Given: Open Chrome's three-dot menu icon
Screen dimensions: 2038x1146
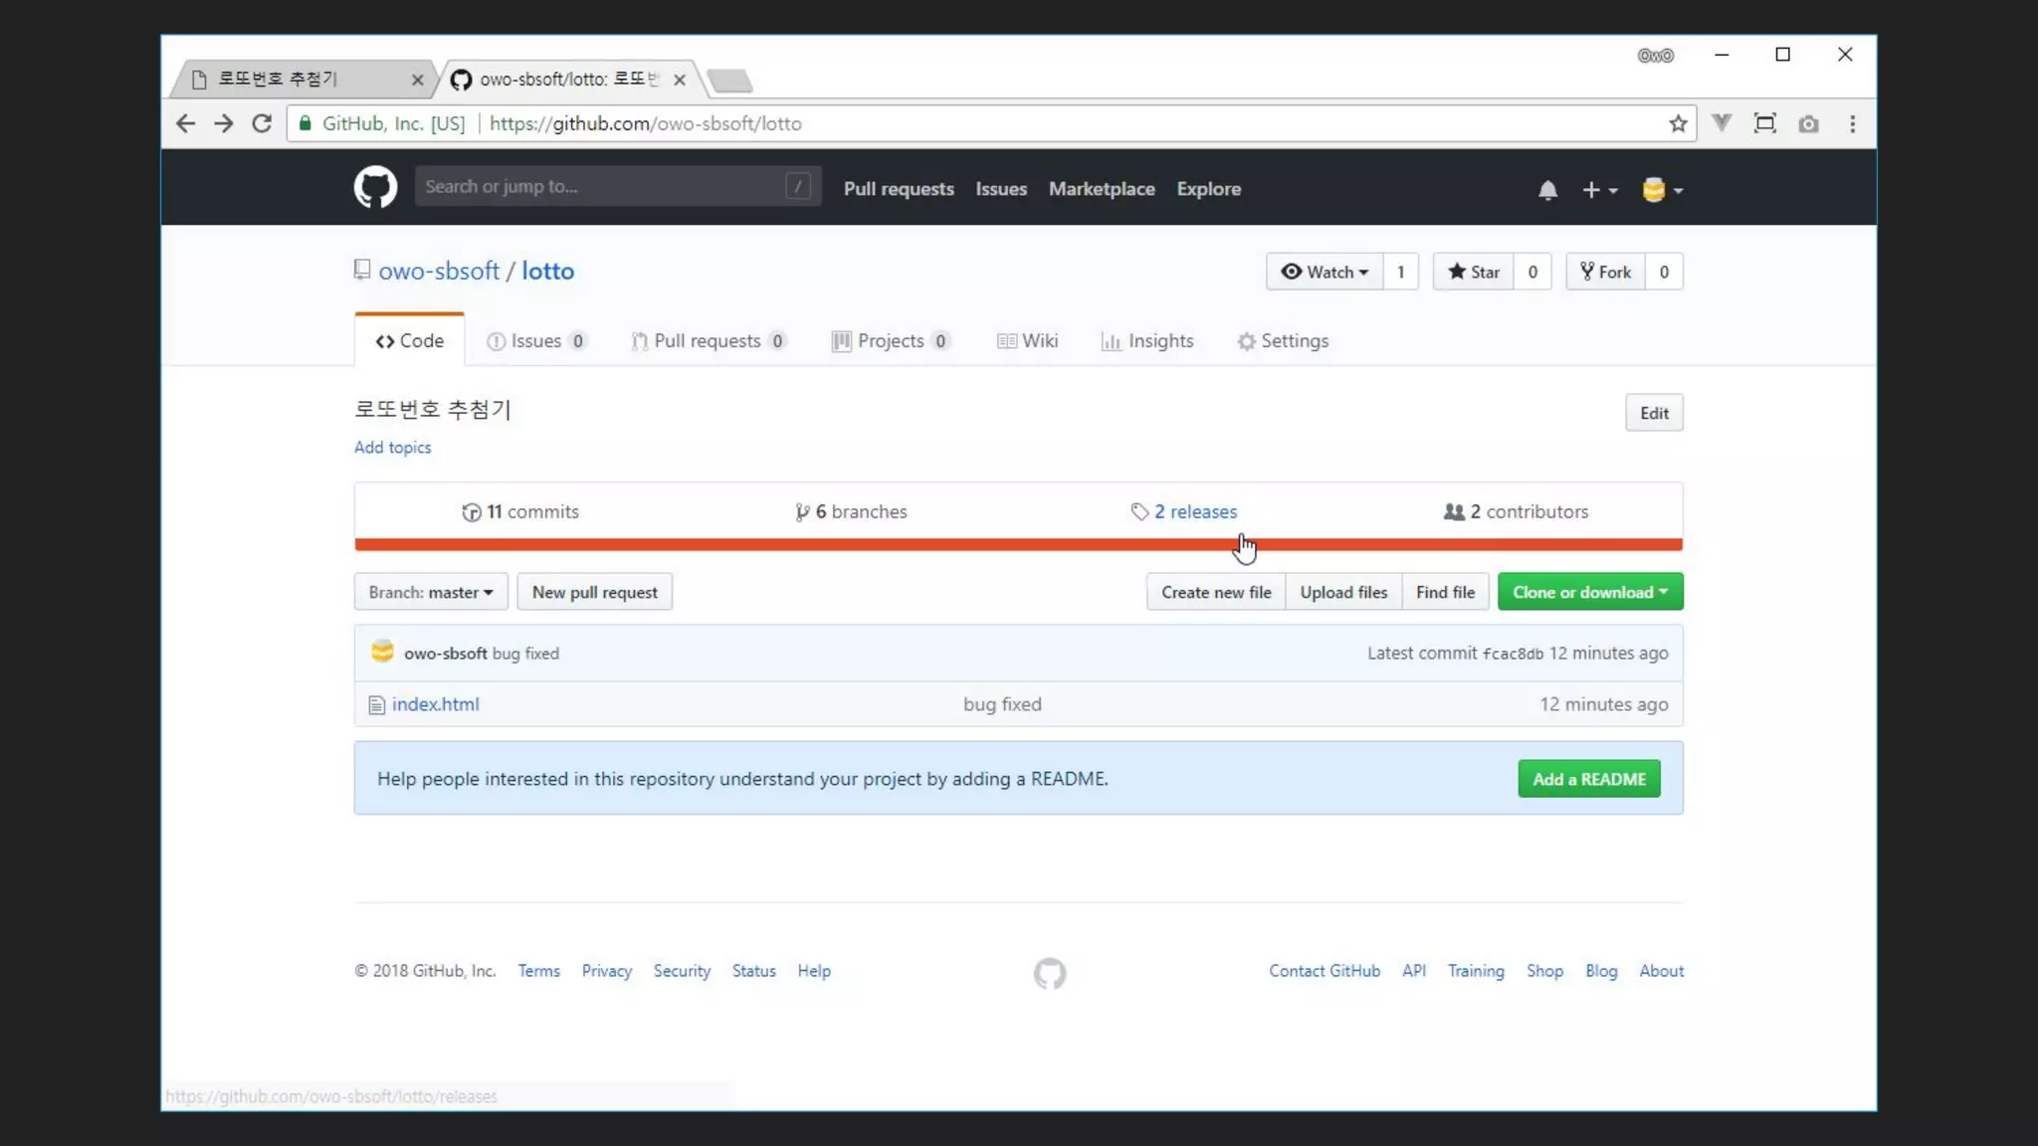Looking at the screenshot, I should [1852, 123].
